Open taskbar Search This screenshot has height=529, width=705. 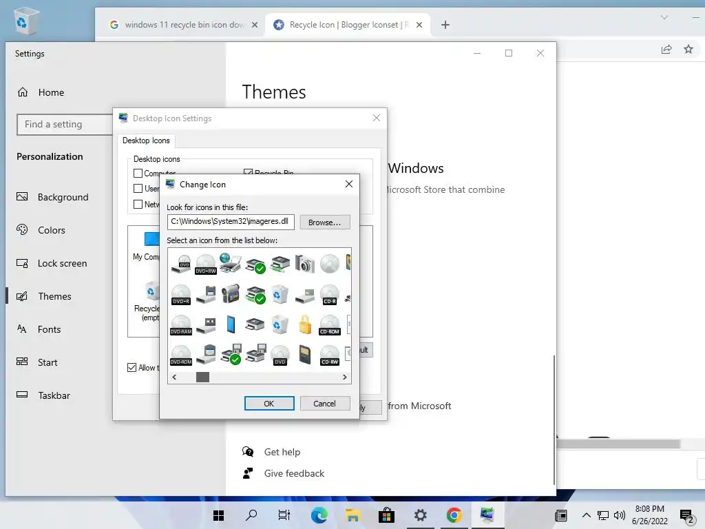251,515
